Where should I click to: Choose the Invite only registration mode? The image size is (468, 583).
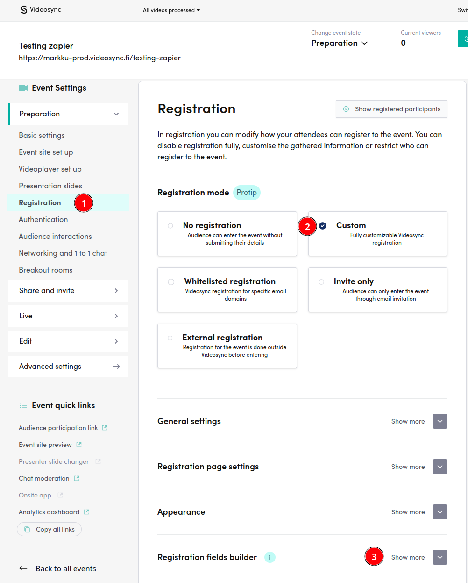pyautogui.click(x=321, y=282)
